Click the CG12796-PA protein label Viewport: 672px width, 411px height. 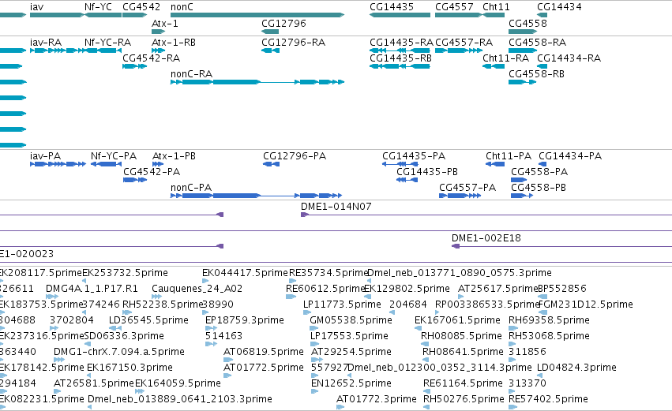point(295,156)
